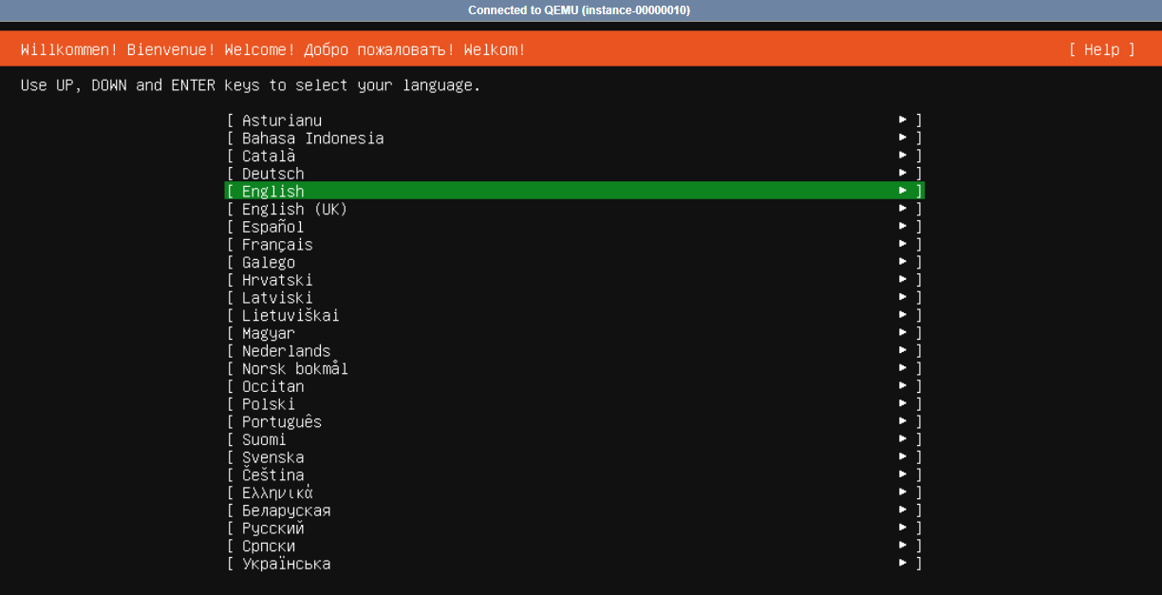
Task: Select Bahasa Indonesia language
Action: click(x=312, y=139)
